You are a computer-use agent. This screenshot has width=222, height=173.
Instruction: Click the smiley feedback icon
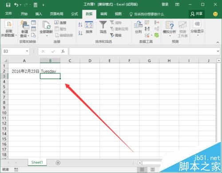tap(215, 14)
